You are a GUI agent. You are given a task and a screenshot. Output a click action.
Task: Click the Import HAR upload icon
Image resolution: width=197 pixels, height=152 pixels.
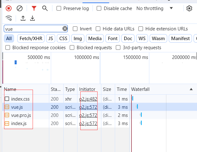pyautogui.click(x=23, y=18)
